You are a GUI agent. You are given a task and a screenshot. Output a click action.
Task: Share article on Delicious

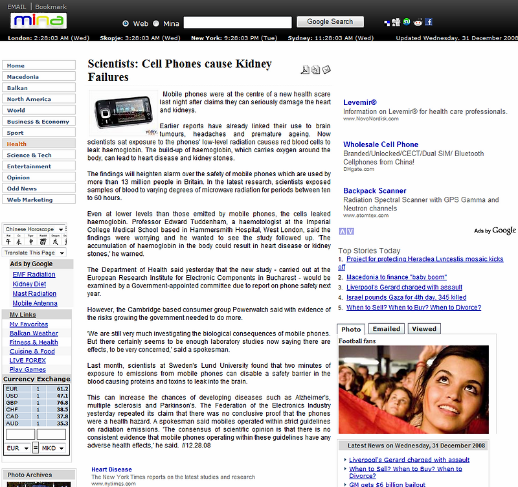coord(387,23)
